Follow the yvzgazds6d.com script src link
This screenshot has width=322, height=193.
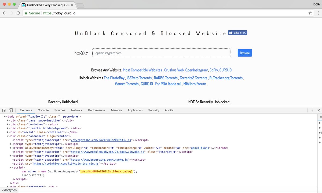click(x=101, y=140)
